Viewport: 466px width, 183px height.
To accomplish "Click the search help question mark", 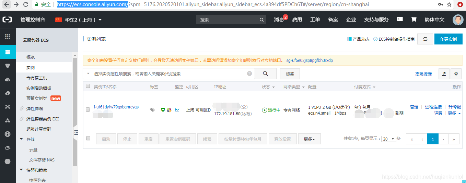I will [249, 74].
